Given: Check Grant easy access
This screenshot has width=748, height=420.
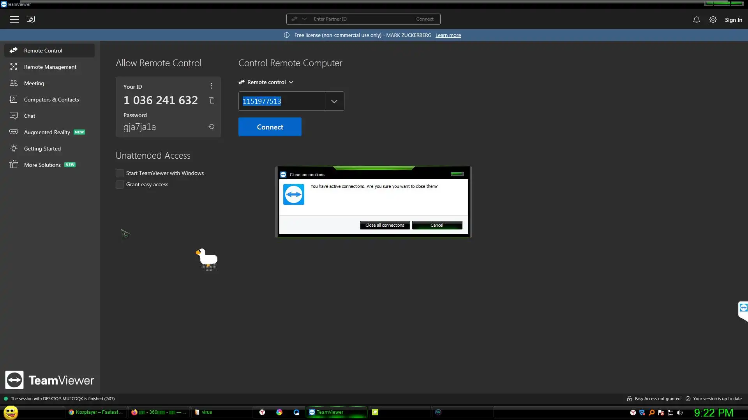Looking at the screenshot, I should click(120, 185).
